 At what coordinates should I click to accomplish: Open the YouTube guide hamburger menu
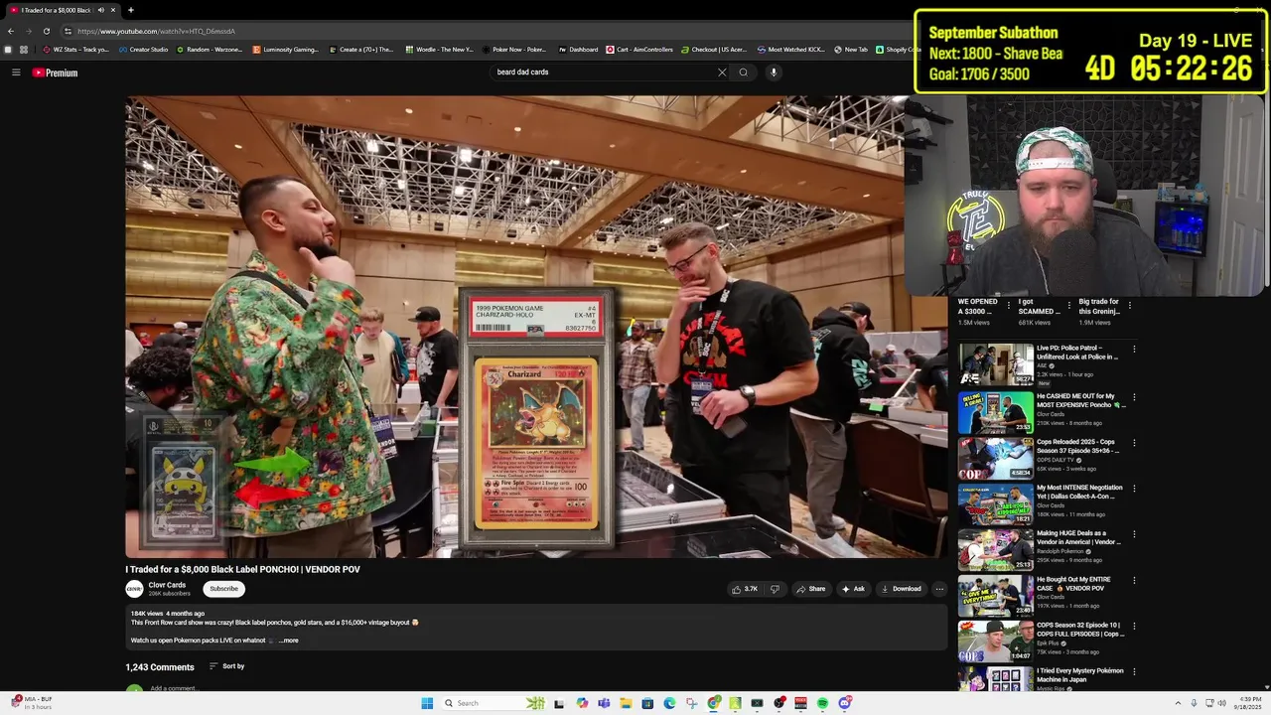click(x=16, y=72)
